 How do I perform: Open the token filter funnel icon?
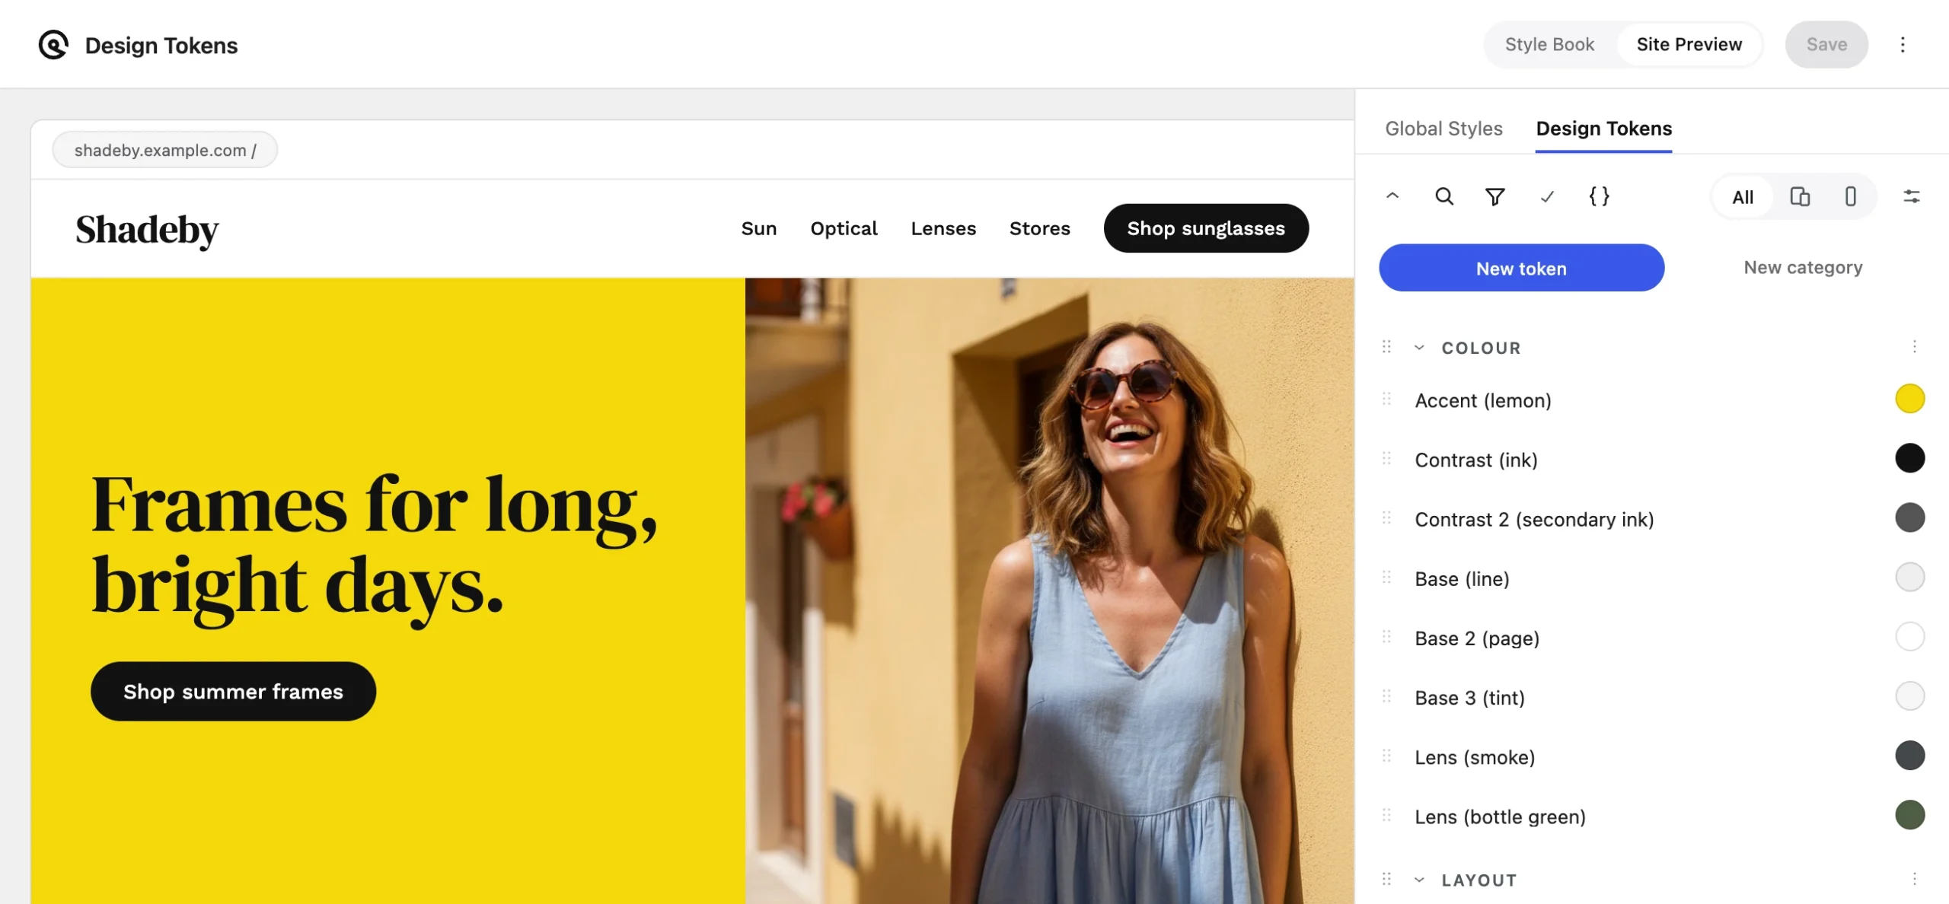1495,197
